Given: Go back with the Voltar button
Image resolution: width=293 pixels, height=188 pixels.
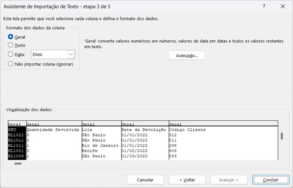Looking at the screenshot, I should [187, 180].
